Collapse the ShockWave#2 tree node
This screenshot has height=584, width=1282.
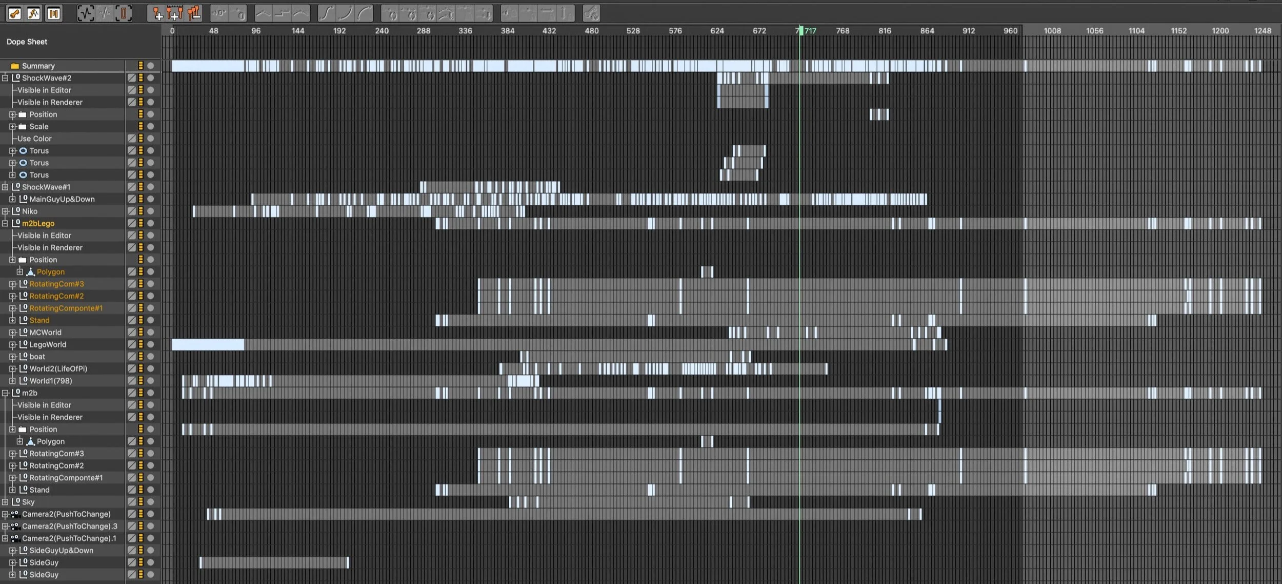[x=5, y=78]
